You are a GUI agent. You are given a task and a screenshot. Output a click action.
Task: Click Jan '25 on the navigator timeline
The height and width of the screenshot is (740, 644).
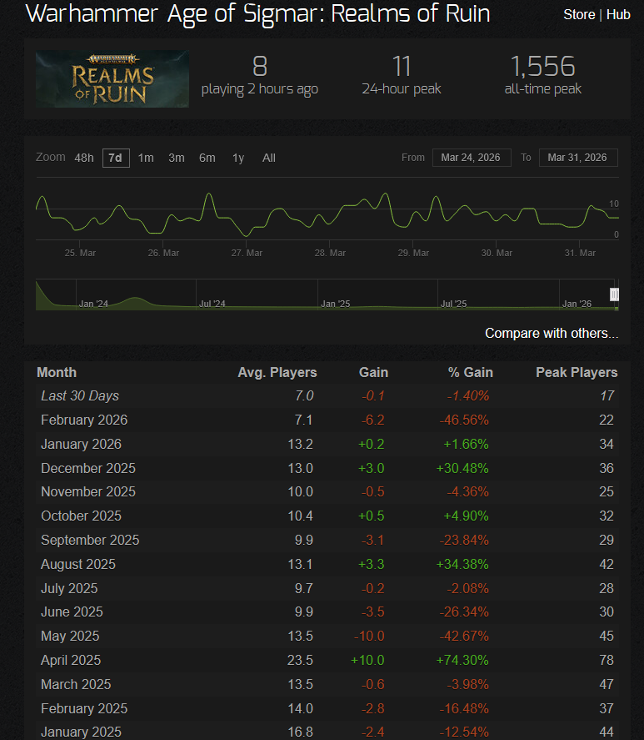click(335, 304)
